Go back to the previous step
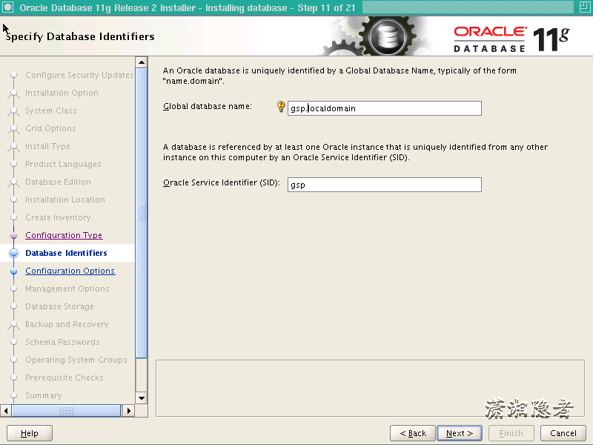Viewport: 593px width, 445px height. click(x=412, y=433)
